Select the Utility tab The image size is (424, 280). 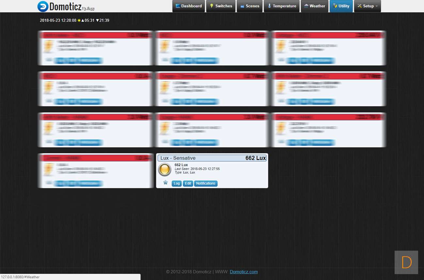tap(341, 6)
